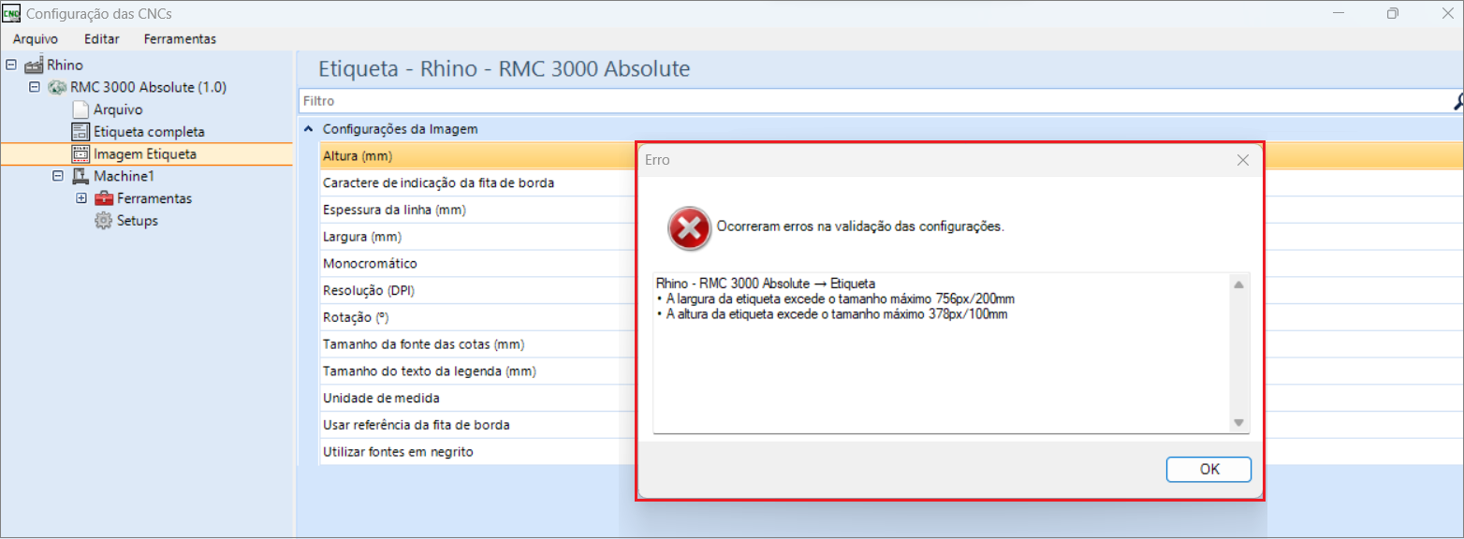The image size is (1464, 539).
Task: Select Machine1 tree item
Action: pyautogui.click(x=124, y=176)
